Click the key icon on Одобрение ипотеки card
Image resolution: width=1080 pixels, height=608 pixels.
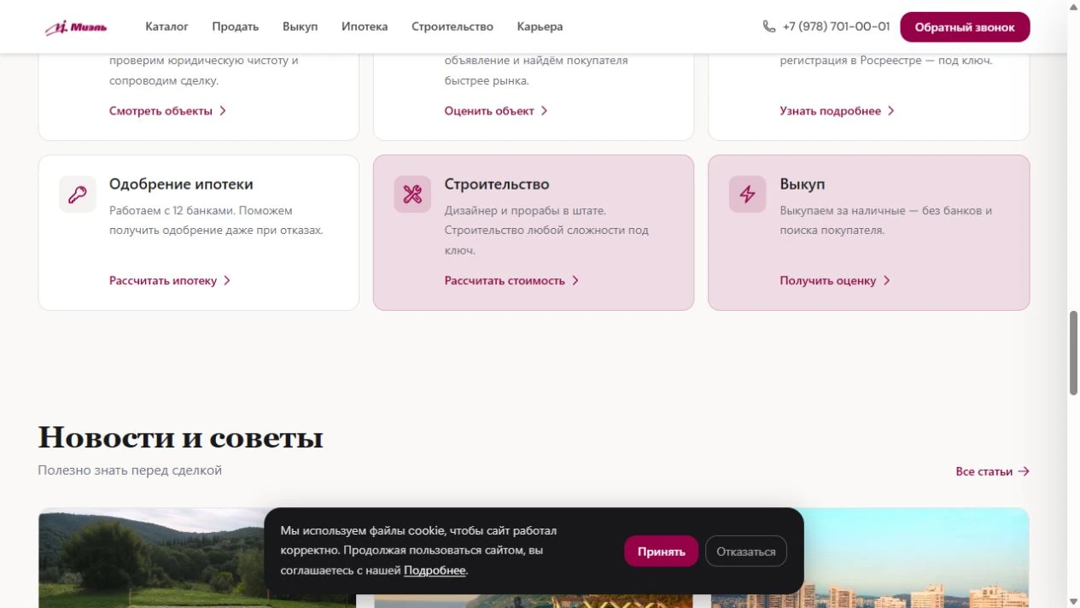(78, 194)
